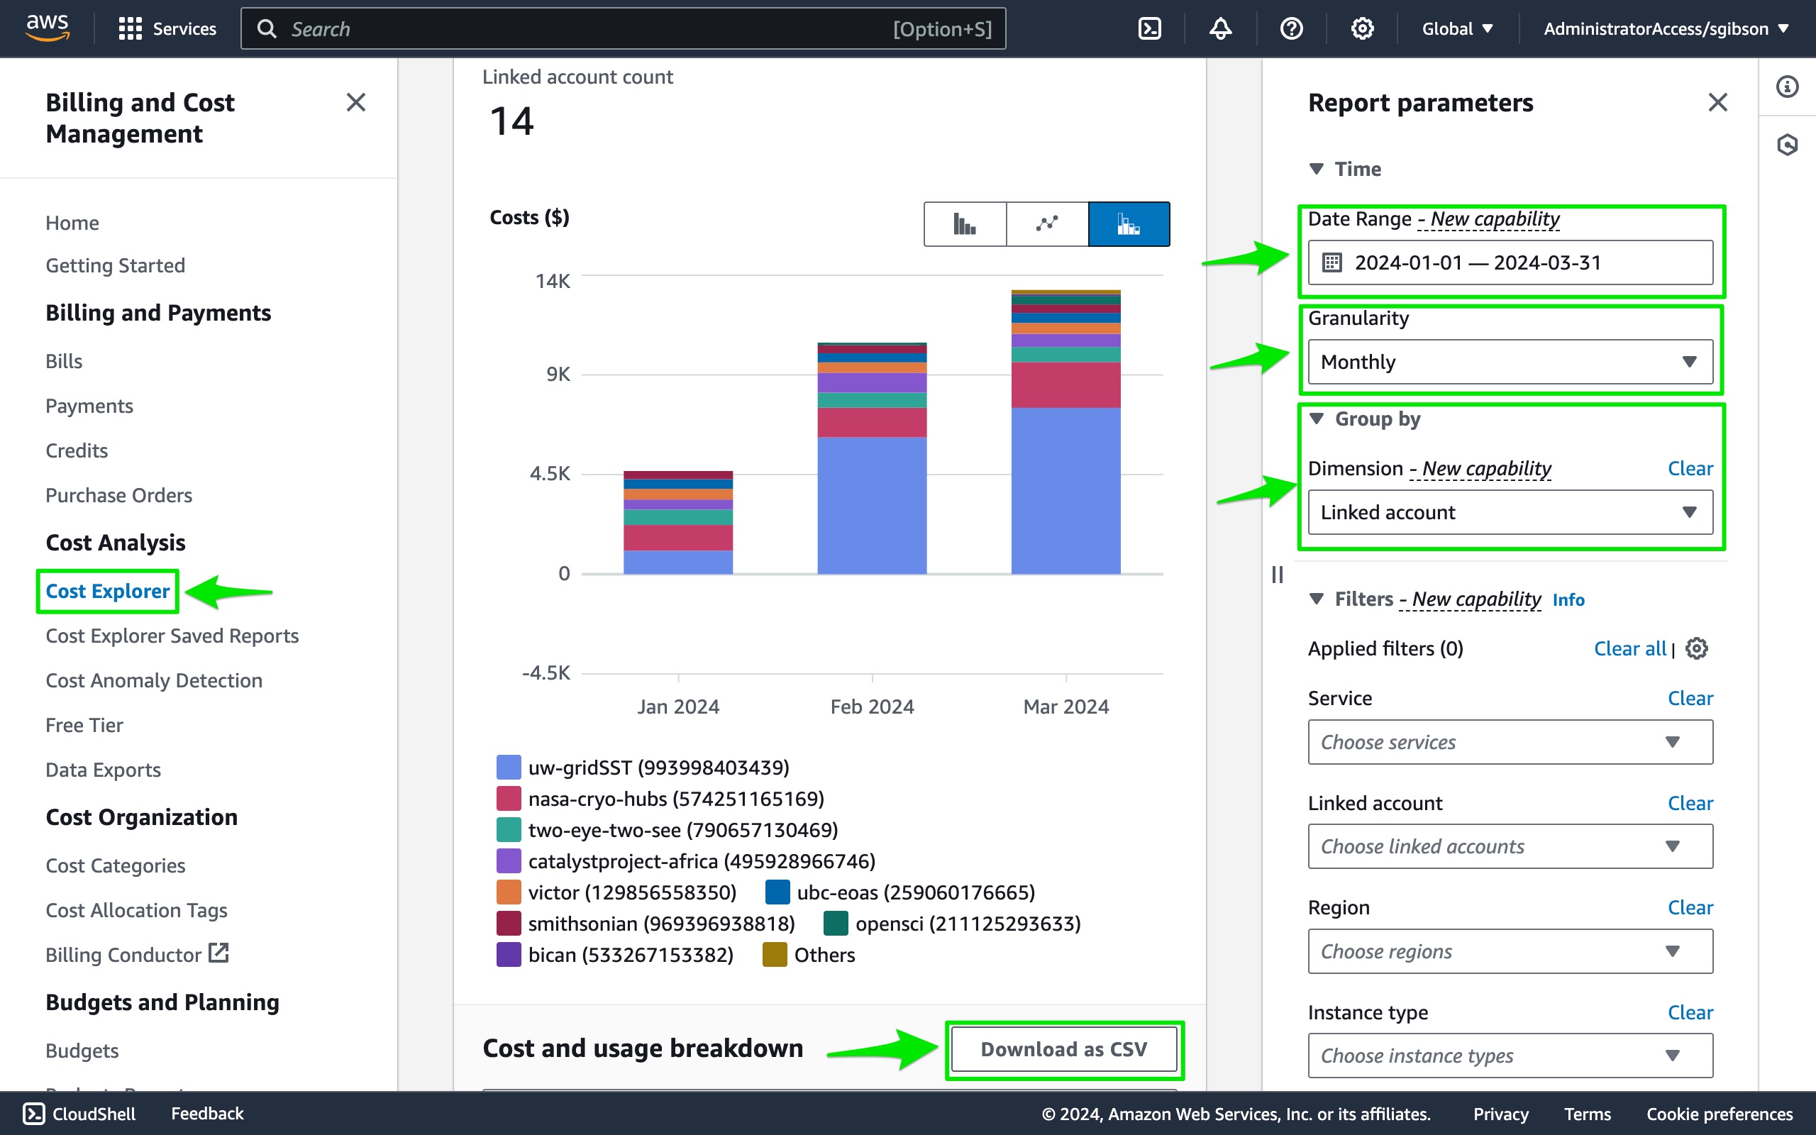
Task: Open Cost Categories
Action: 116,865
